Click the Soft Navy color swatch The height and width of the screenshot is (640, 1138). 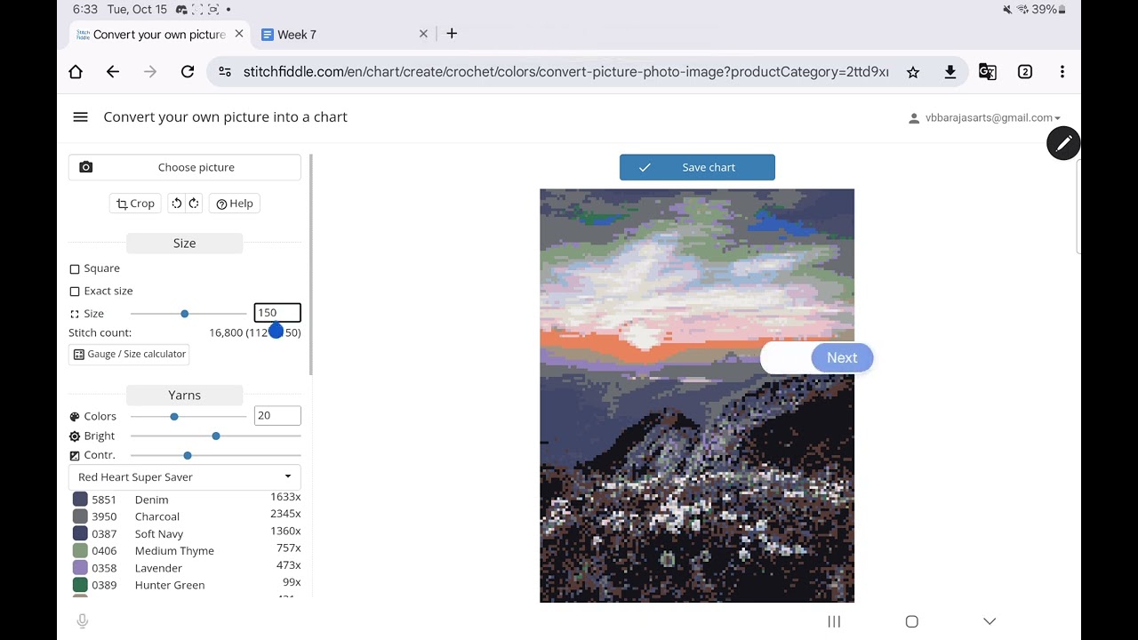80,533
